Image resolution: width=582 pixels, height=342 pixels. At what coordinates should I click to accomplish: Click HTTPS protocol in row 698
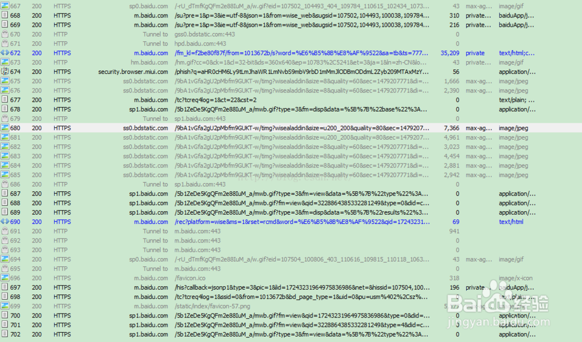pyautogui.click(x=62, y=297)
